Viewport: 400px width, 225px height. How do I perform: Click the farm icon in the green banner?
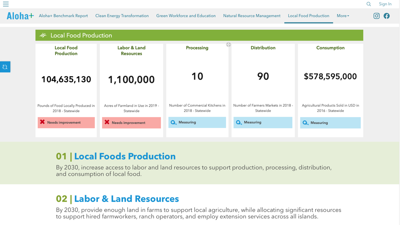43,35
